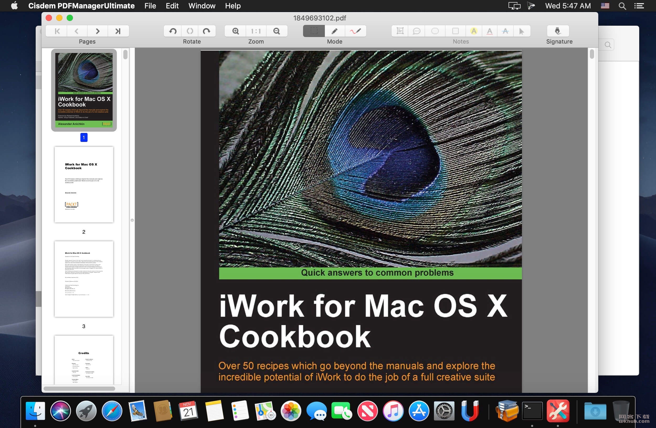Select the highlight text tool
The height and width of the screenshot is (428, 656).
pos(474,31)
